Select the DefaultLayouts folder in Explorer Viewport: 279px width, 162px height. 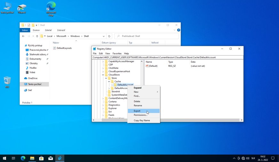(x=64, y=48)
